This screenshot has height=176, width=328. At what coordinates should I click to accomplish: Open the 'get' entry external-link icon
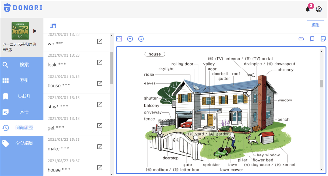(x=100, y=125)
